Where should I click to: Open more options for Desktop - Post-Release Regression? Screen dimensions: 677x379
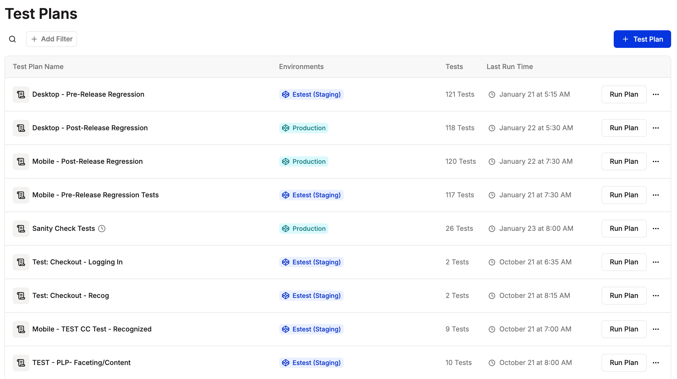[656, 128]
